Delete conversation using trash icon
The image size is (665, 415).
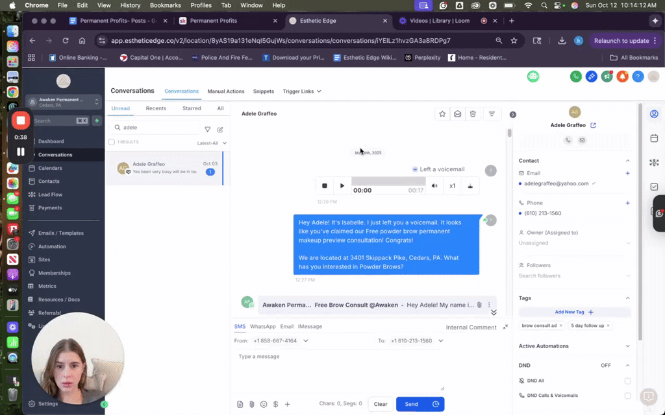pos(473,114)
